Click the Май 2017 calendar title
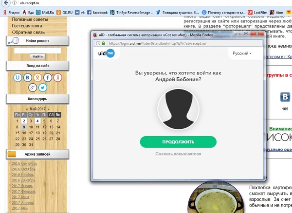Viewport: 292px width, 213px height. [x=37, y=109]
